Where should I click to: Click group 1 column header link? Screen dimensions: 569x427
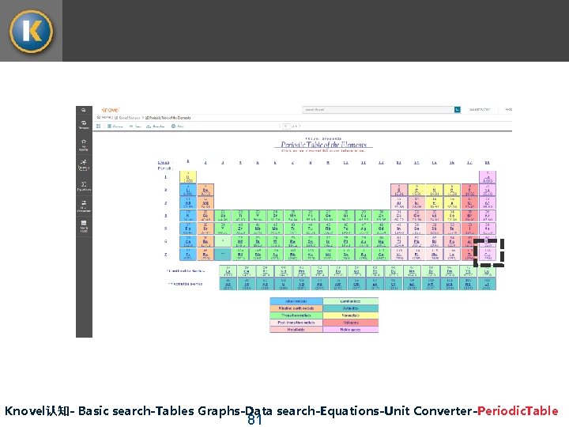click(188, 162)
